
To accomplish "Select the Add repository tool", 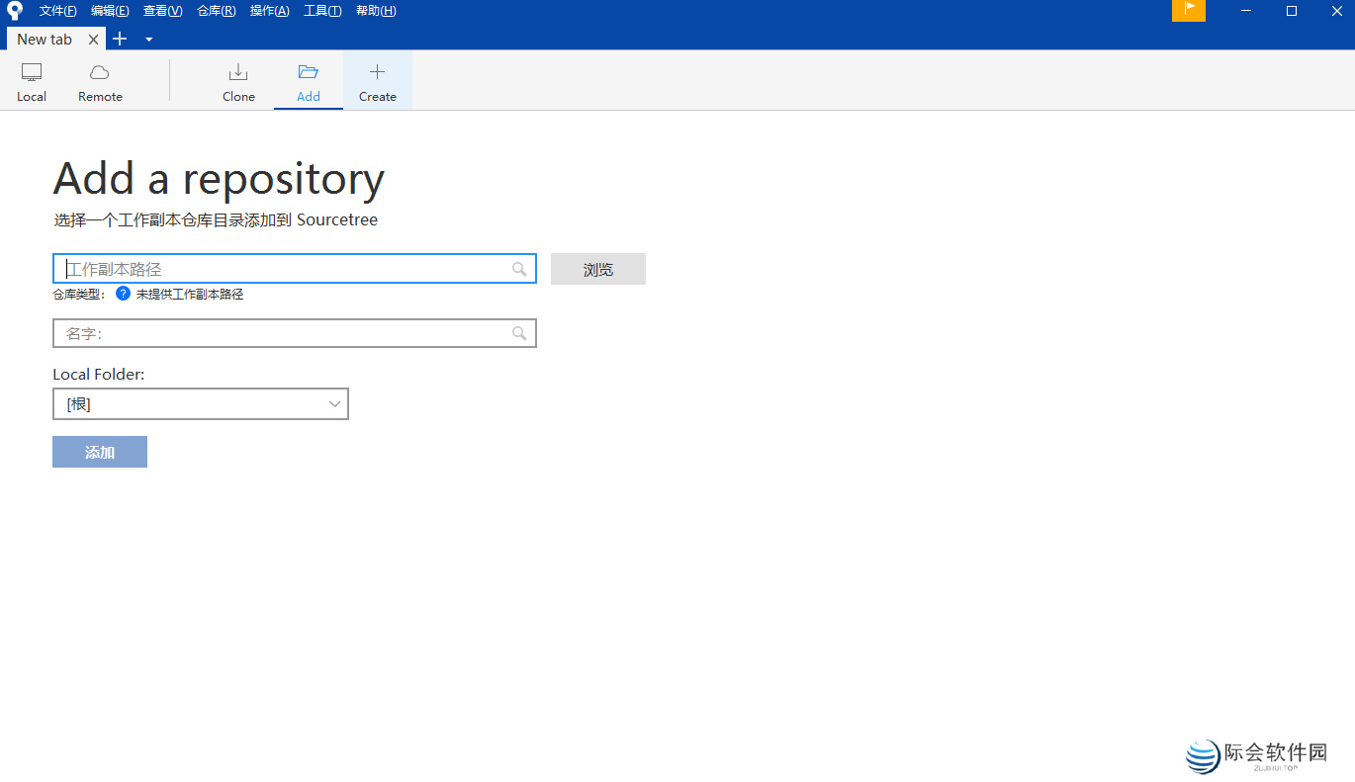I will pos(308,80).
